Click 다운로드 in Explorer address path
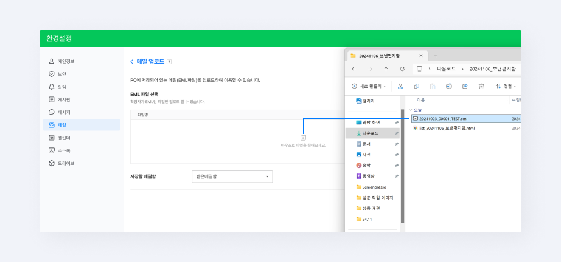Viewport: 561px width, 262px height. (x=446, y=69)
